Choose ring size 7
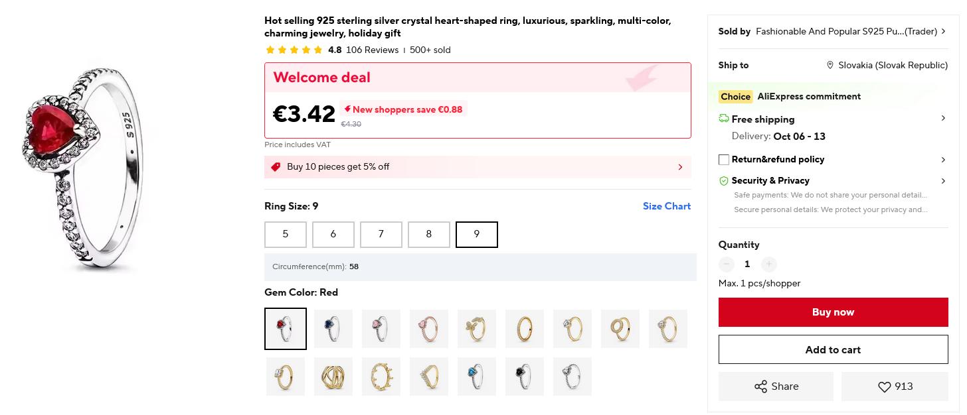Viewport: 967px width, 415px height. click(x=381, y=234)
